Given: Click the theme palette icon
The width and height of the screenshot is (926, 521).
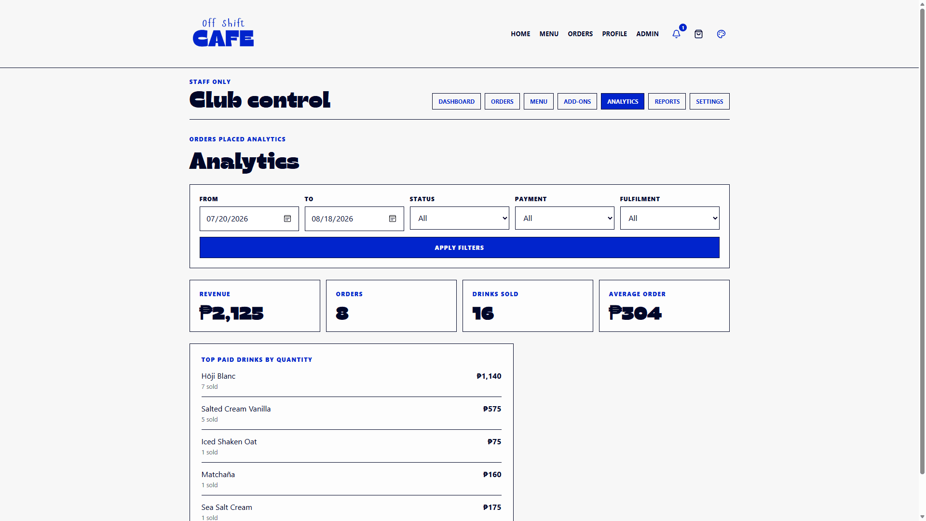Looking at the screenshot, I should pyautogui.click(x=721, y=34).
